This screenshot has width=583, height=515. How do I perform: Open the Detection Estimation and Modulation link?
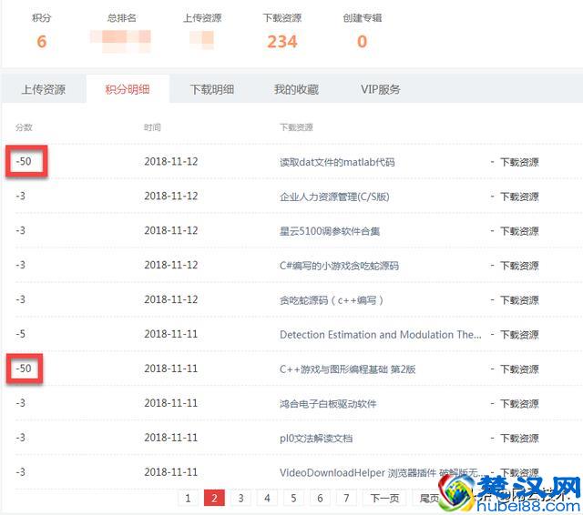381,335
